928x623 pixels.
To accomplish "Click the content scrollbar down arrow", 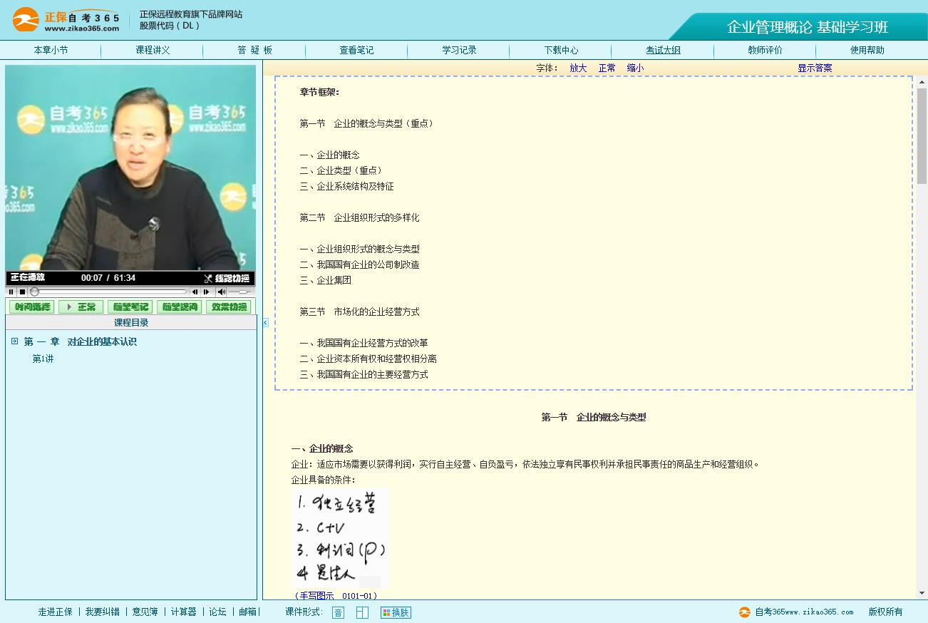I will tap(922, 593).
